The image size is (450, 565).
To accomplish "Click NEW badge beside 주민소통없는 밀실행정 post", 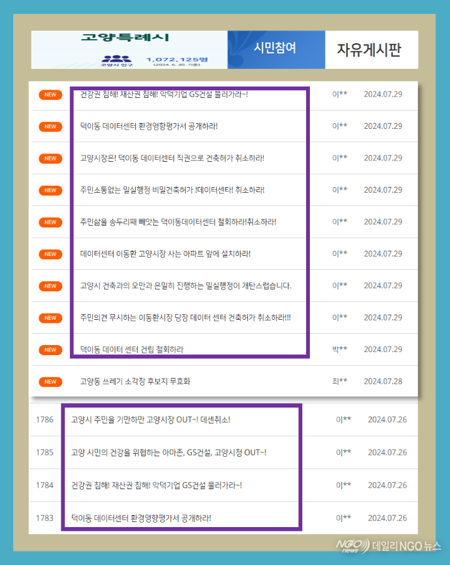I will click(50, 190).
